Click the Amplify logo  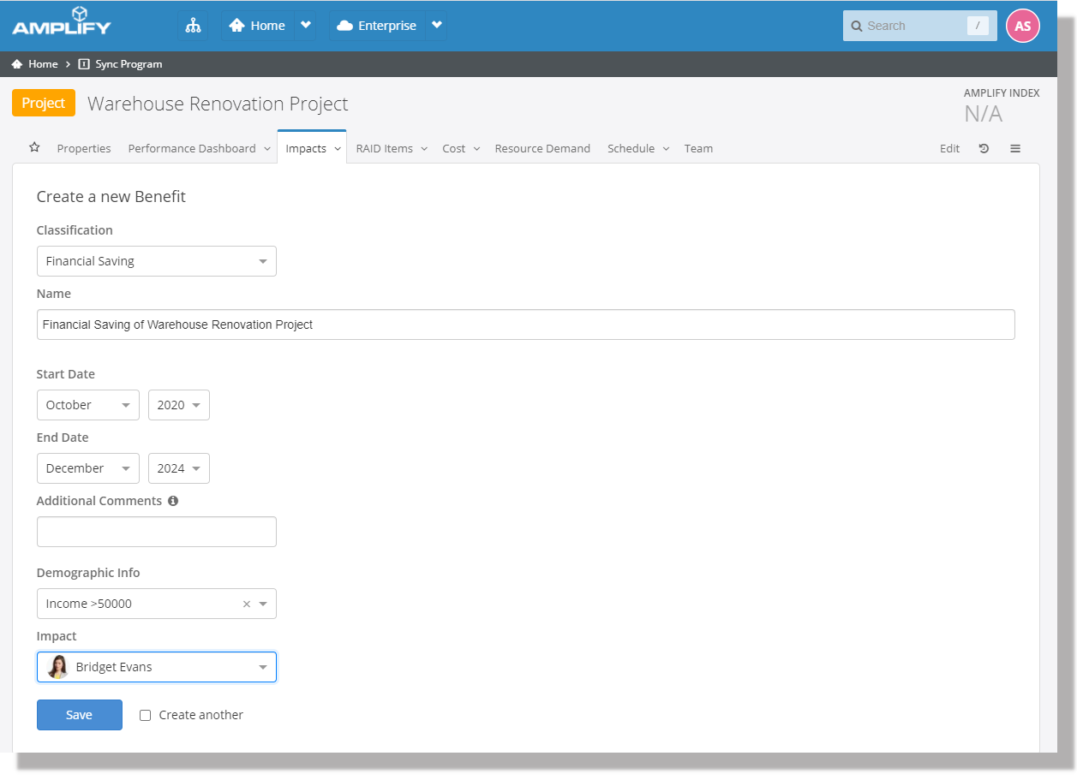click(x=62, y=21)
